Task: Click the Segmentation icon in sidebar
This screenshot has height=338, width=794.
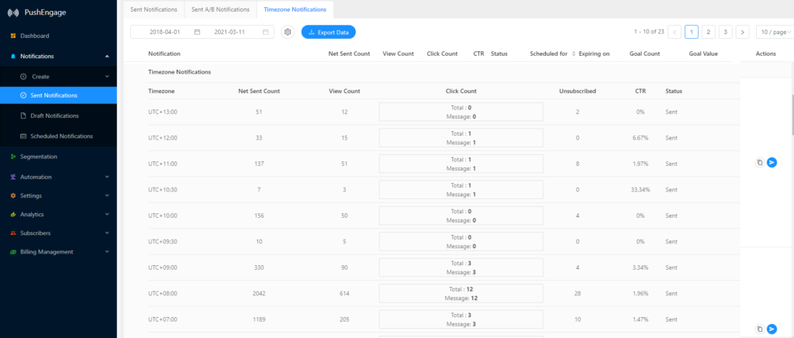Action: (13, 157)
